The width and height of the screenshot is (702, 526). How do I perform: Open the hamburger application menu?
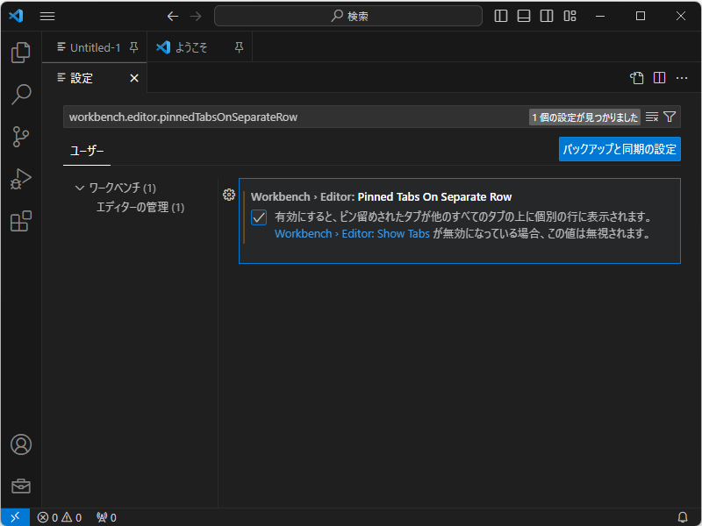(x=47, y=16)
